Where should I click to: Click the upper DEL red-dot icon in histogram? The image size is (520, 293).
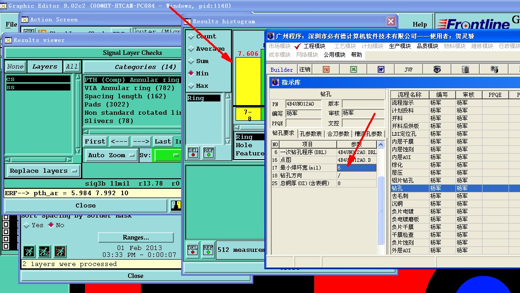click(x=193, y=153)
